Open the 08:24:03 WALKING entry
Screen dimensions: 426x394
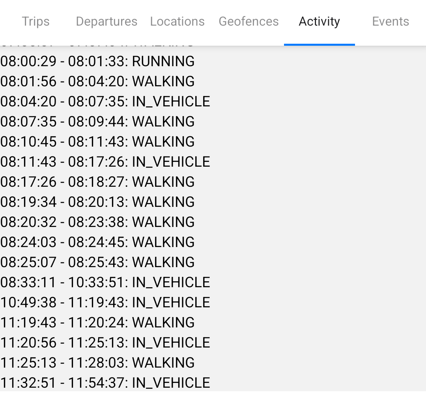click(97, 242)
